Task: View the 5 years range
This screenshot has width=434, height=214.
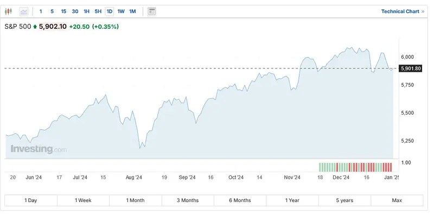Action: click(344, 200)
